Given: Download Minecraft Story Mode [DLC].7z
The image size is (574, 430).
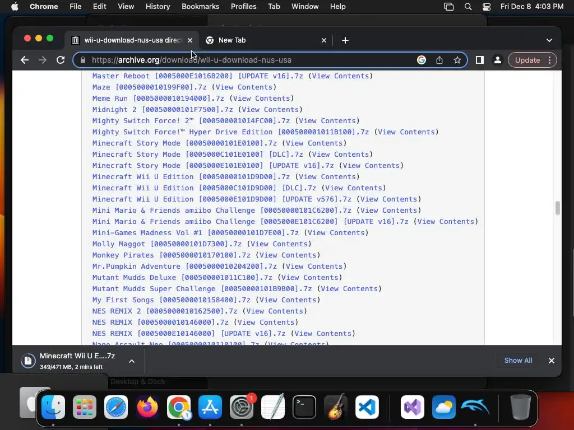Looking at the screenshot, I should [x=198, y=155].
